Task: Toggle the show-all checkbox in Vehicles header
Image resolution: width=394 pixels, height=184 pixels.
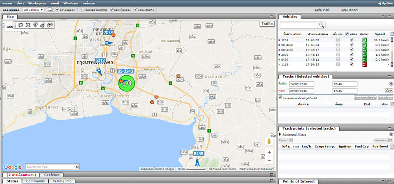Action: pyautogui.click(x=347, y=34)
